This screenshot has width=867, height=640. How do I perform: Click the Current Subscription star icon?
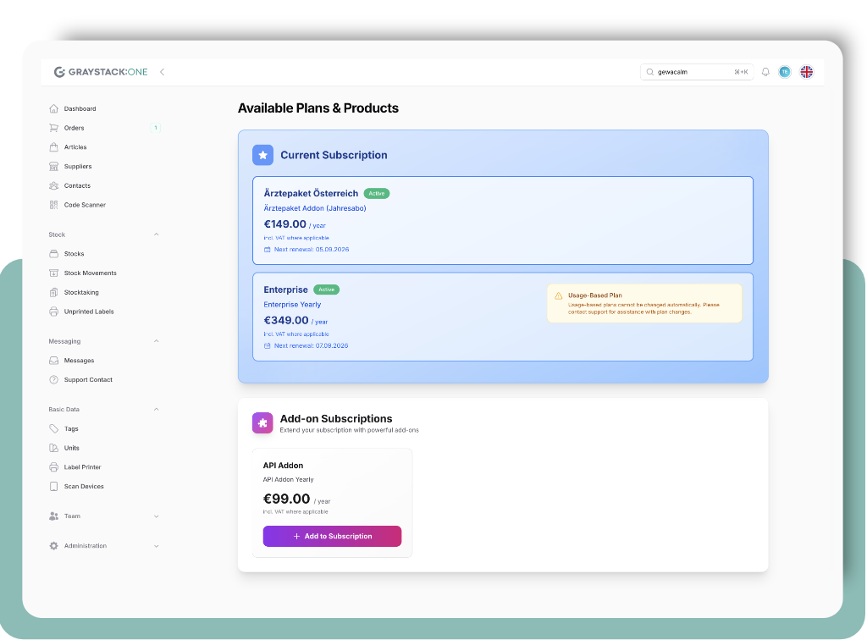(262, 155)
